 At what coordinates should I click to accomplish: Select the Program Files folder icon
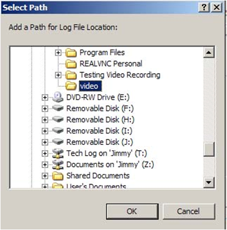[x=71, y=53]
